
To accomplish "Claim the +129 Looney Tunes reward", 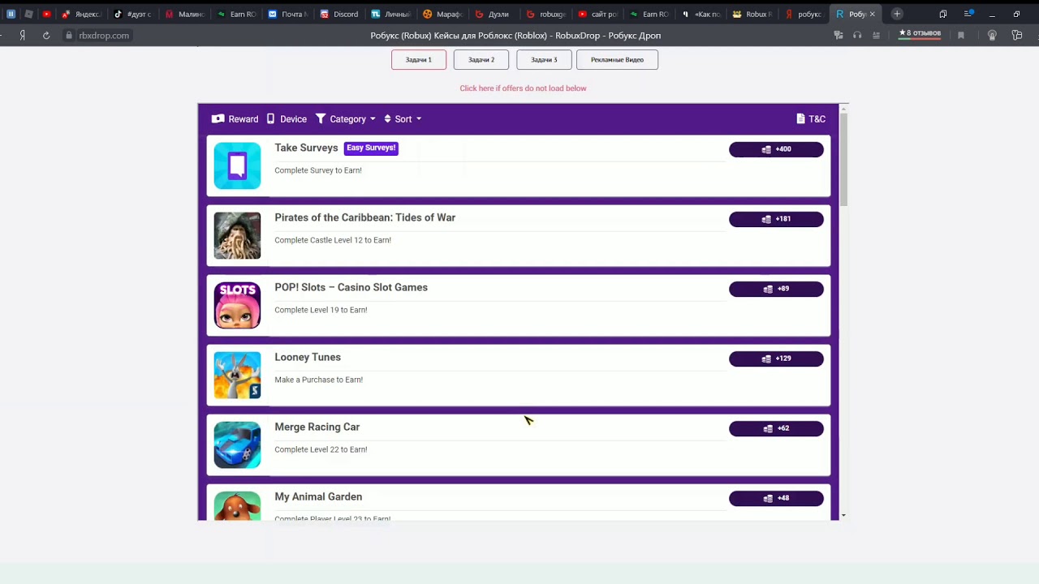I will pyautogui.click(x=776, y=359).
